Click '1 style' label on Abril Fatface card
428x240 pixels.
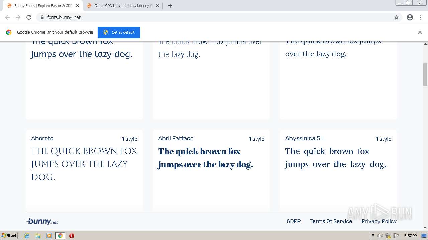[256, 139]
